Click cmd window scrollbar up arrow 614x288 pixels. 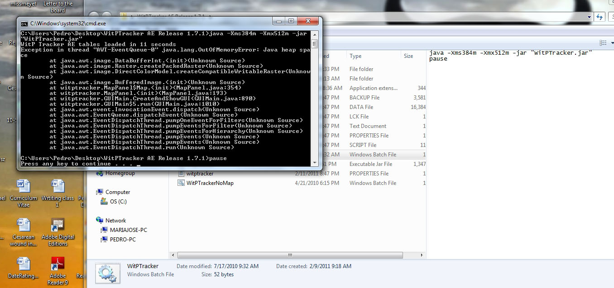click(314, 33)
